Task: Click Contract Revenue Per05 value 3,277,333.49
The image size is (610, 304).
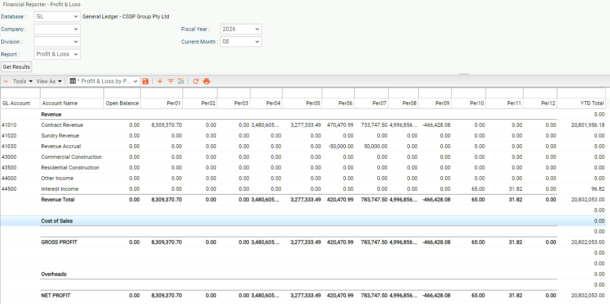Action: 305,125
